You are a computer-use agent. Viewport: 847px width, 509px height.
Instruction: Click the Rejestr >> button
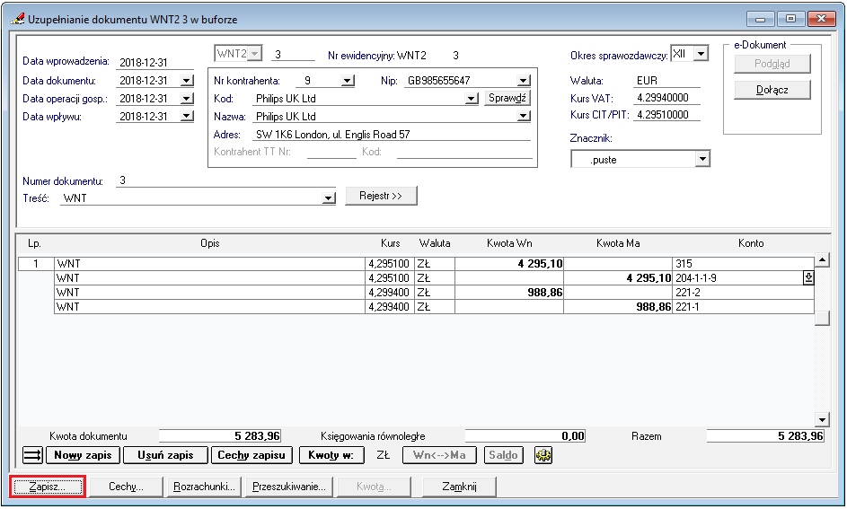(x=381, y=196)
